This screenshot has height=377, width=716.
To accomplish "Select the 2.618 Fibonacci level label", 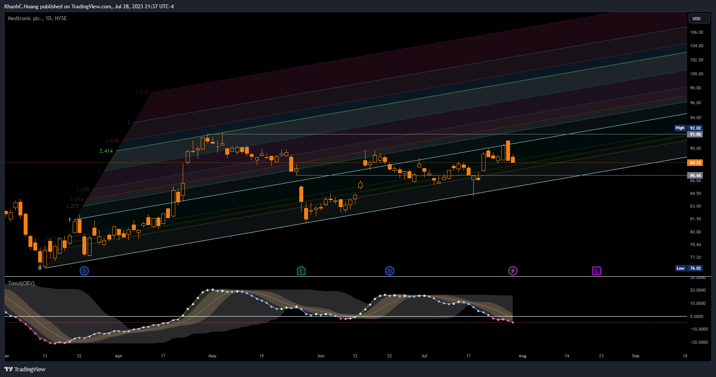I will [x=112, y=141].
